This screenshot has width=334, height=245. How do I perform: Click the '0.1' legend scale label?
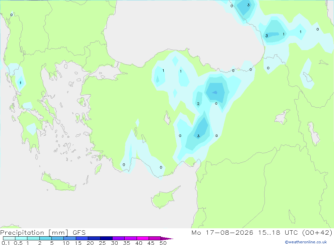point(6,243)
